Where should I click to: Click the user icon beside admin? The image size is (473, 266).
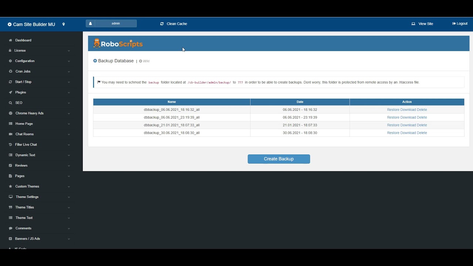pos(90,24)
